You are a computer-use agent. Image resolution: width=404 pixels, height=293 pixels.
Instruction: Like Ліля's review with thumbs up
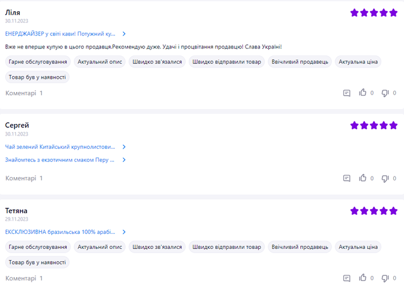click(363, 93)
